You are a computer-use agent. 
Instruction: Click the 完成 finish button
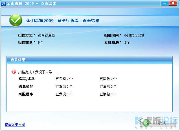pyautogui.click(x=158, y=123)
